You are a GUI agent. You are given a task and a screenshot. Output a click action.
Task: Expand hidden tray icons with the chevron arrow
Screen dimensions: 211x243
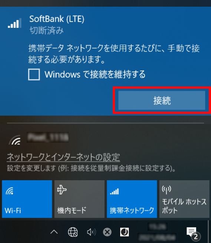tap(54, 232)
